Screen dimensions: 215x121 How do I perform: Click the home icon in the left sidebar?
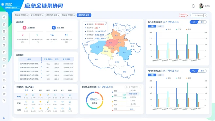coord(4,17)
